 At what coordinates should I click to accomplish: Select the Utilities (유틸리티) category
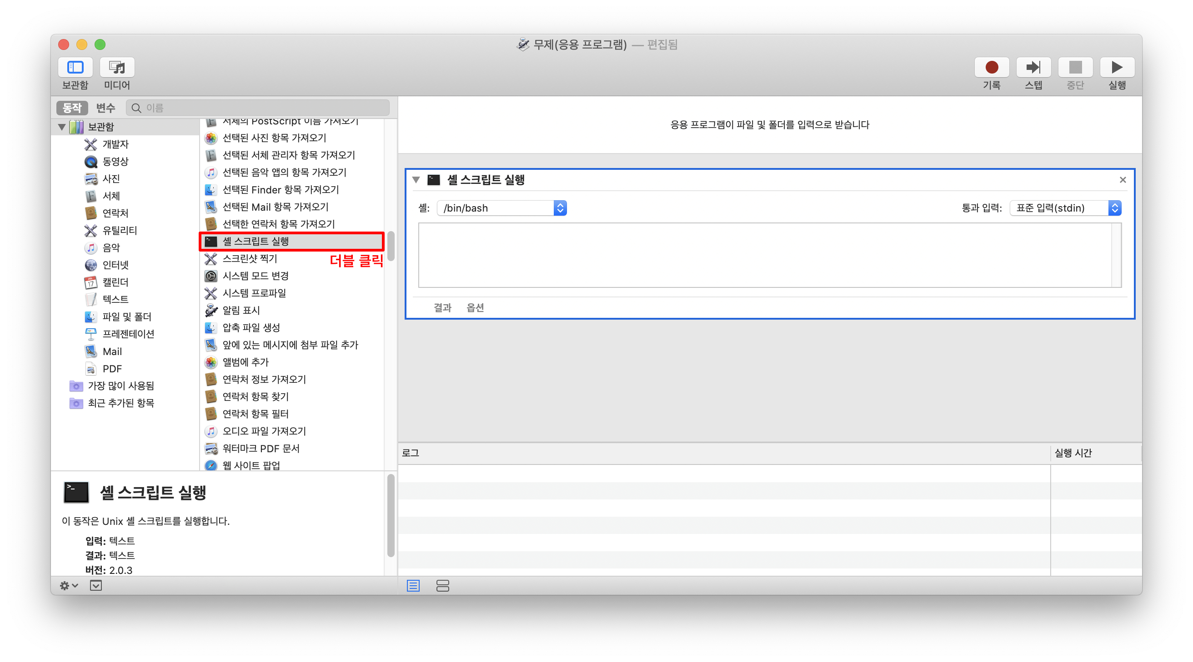[120, 230]
